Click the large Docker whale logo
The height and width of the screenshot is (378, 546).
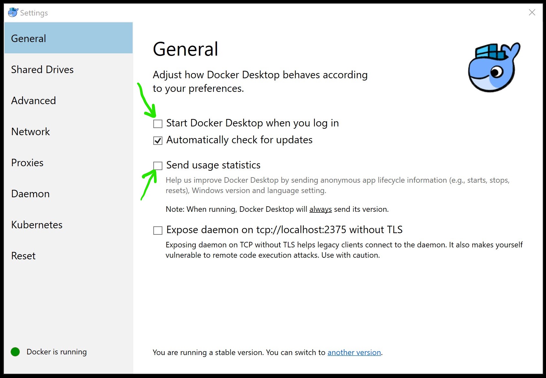(x=494, y=67)
